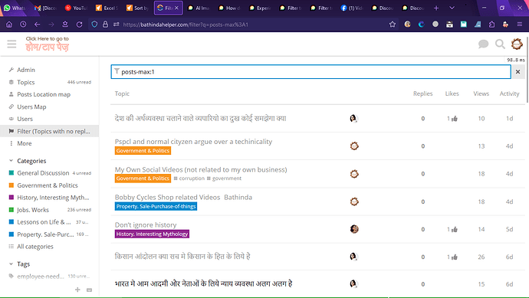Sort topics by Activity column
This screenshot has width=529, height=298.
tap(509, 93)
